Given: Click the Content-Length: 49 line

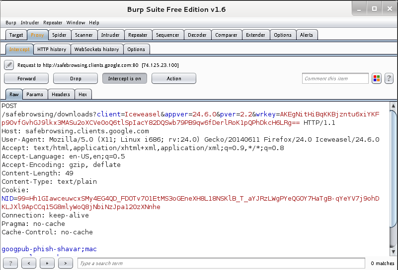Looking at the screenshot, I should (x=38, y=173).
